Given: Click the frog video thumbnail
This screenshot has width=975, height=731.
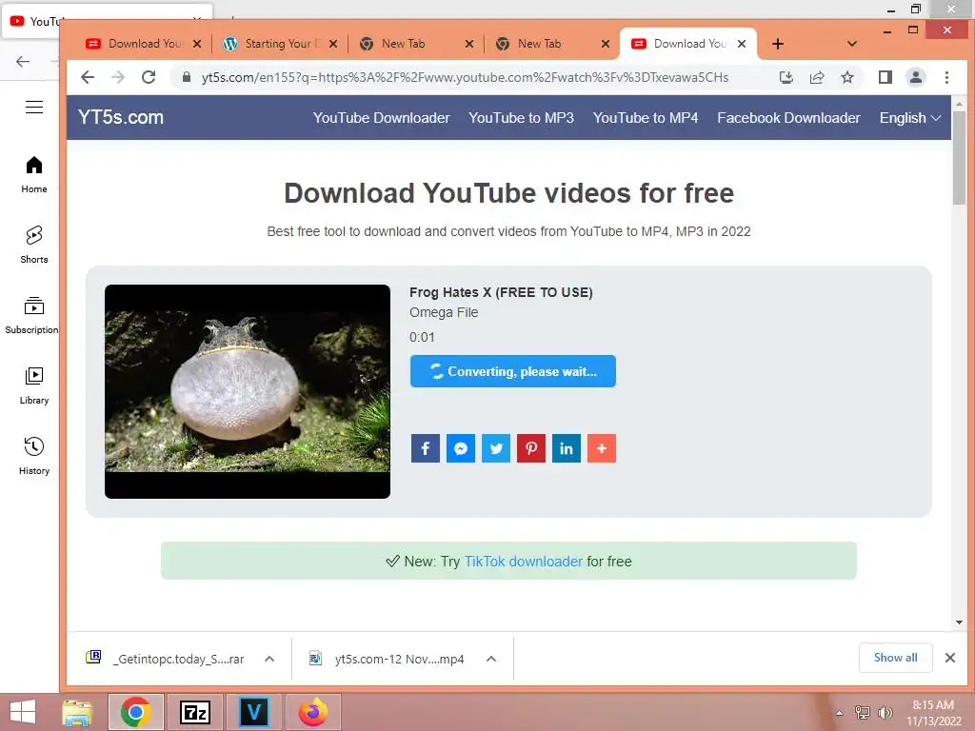Looking at the screenshot, I should [x=248, y=391].
